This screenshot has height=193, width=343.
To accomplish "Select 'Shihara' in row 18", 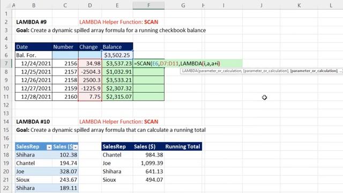I will (33, 155).
